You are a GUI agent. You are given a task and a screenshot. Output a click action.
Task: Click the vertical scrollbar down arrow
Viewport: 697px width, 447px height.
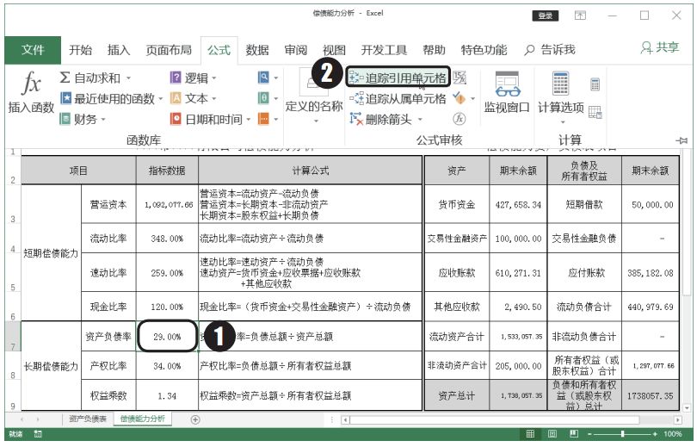pyautogui.click(x=688, y=407)
